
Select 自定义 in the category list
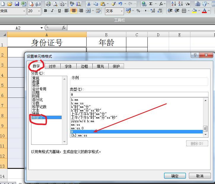coord(47,117)
